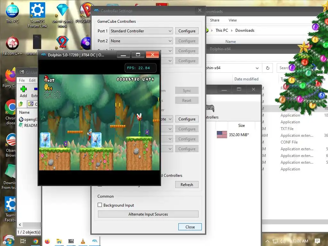The height and width of the screenshot is (246, 328).
Task: Open the volume icon in system tray
Action: point(283,241)
